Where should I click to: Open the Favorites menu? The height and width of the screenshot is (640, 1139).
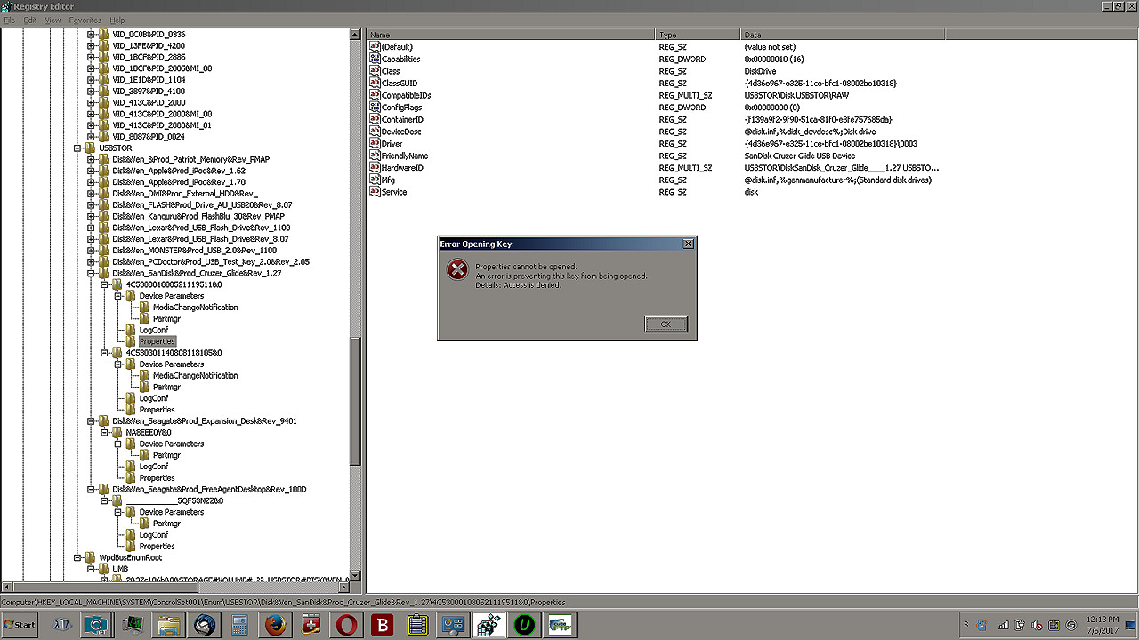click(85, 20)
